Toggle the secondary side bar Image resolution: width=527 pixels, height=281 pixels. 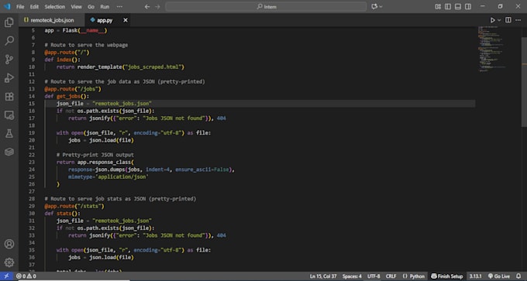468,7
